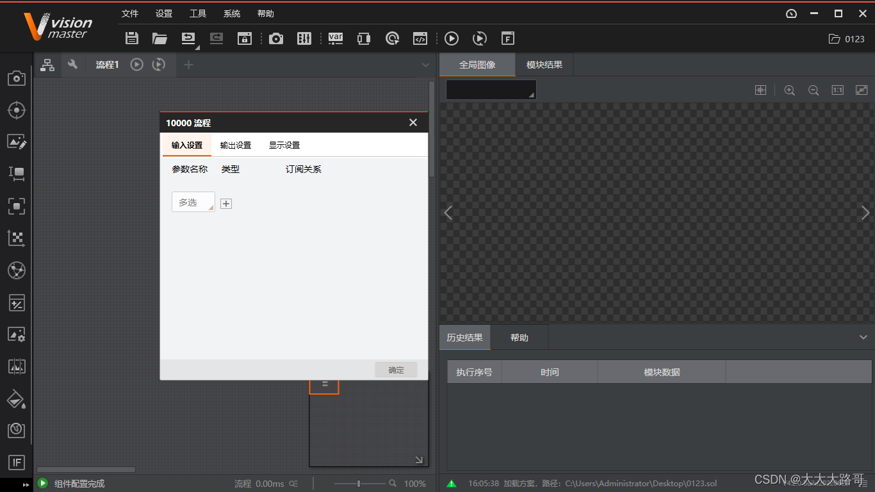Image resolution: width=875 pixels, height=492 pixels.
Task: Click the lock icon in the toolbar
Action: coord(245,38)
